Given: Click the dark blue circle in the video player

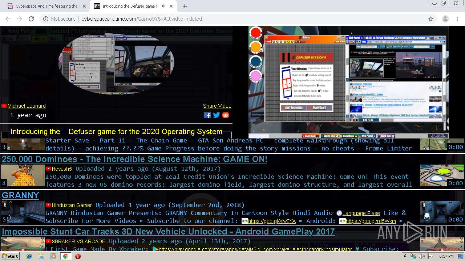Looking at the screenshot, I should (256, 62).
